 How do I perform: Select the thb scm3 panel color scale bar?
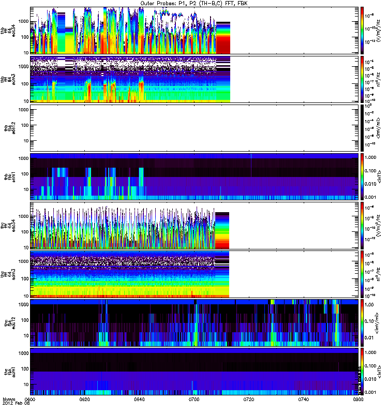tap(363, 79)
